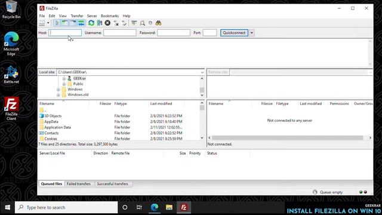Image resolution: width=382 pixels, height=215 pixels.
Task: Select the Contacts folder row
Action: (x=119, y=133)
